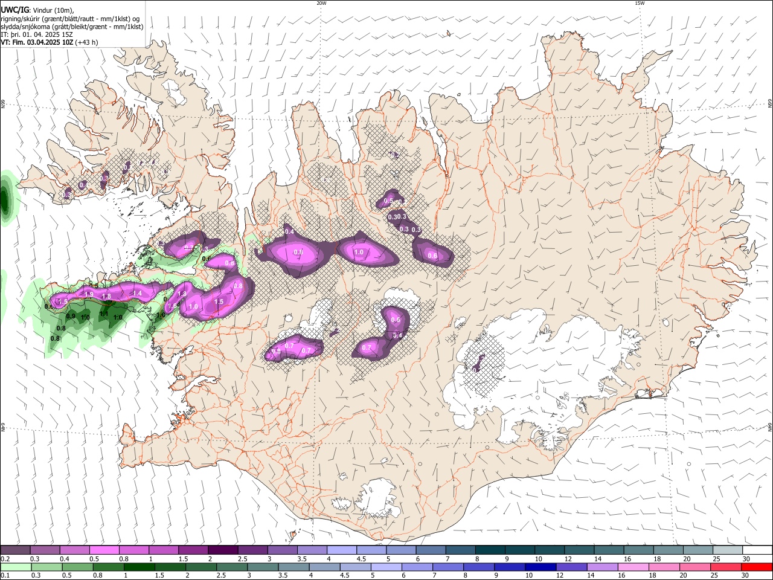
Task: Select the black '0.9' rain value in the green area
Action: [71, 316]
